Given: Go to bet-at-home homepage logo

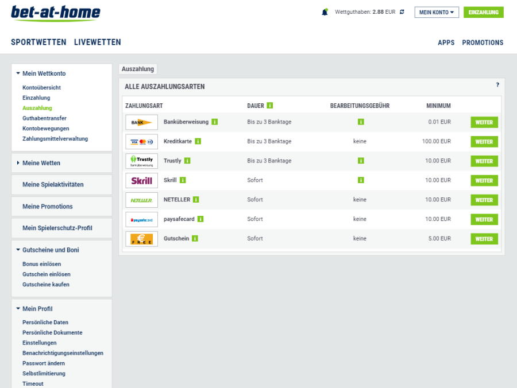Looking at the screenshot, I should coord(56,13).
